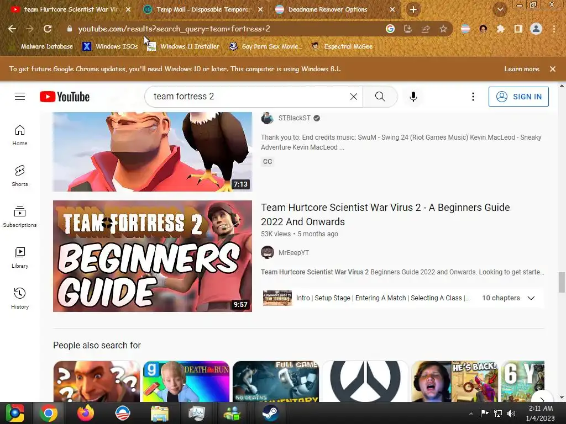The image size is (566, 424).
Task: Open the Malware Database bookmark
Action: (x=46, y=46)
